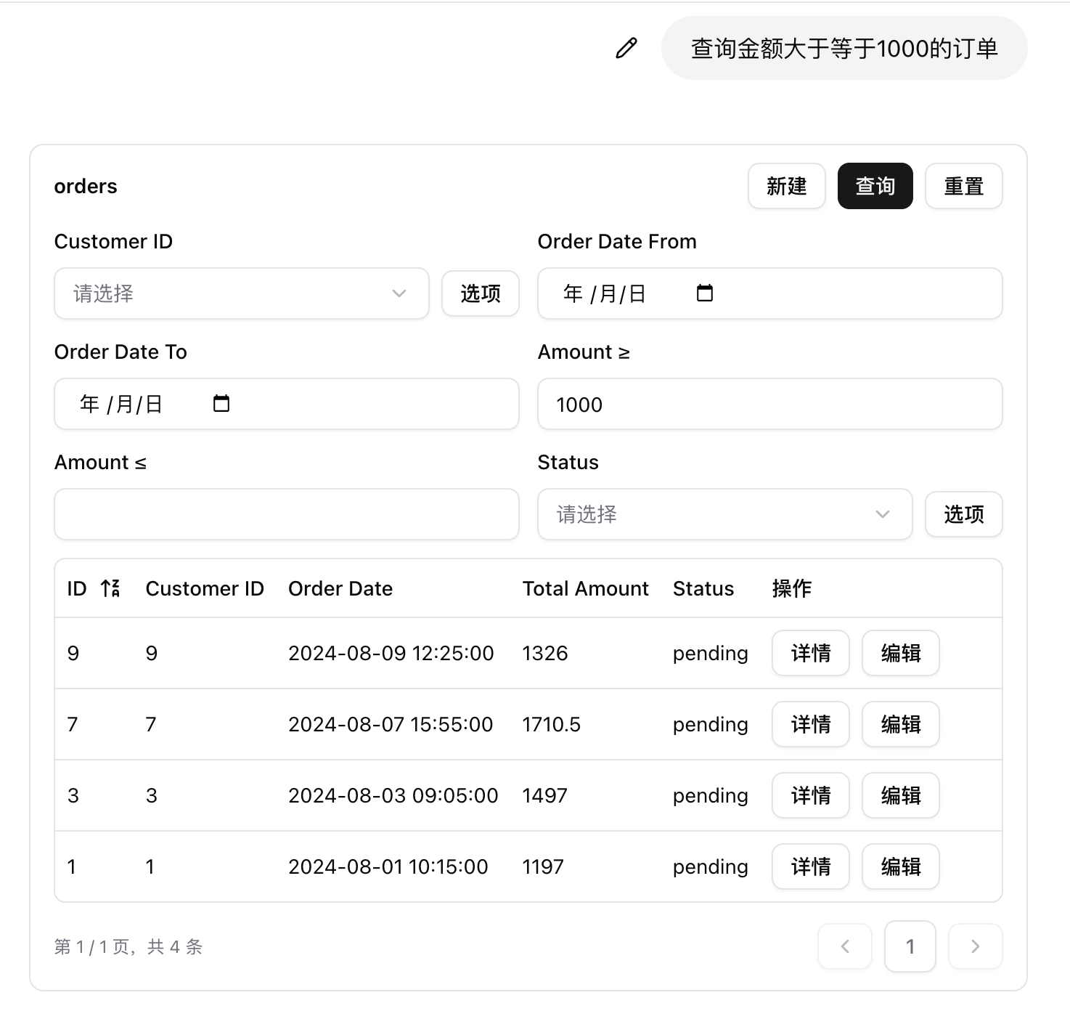The image size is (1070, 1011).
Task: Go to the previous page arrow
Action: pyautogui.click(x=844, y=946)
